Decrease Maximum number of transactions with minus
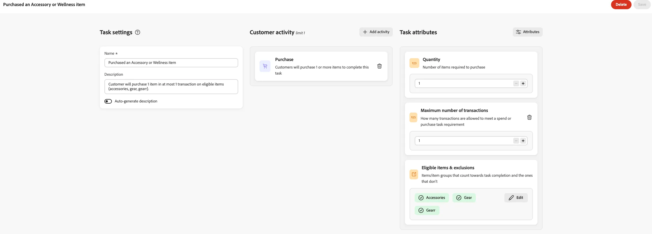 pos(516,141)
